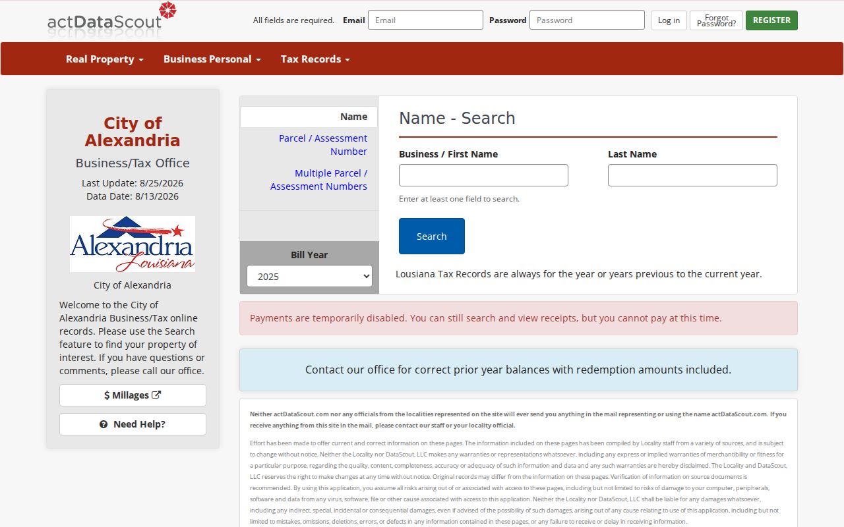Screen dimensions: 844x527
Task: Click the contact our office prior year balances notice
Action: point(518,370)
